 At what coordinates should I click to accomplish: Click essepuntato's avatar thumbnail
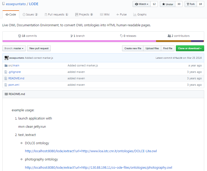[7, 58]
